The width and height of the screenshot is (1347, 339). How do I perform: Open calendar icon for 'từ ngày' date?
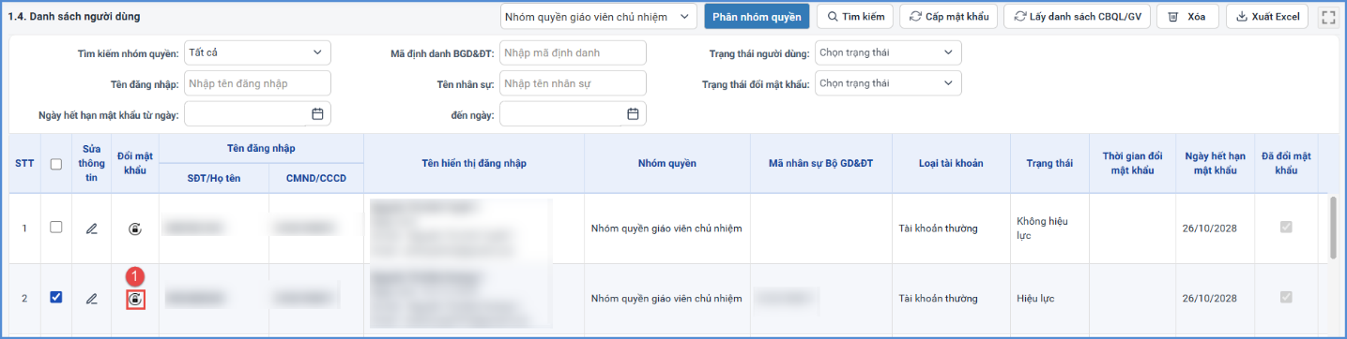(317, 113)
